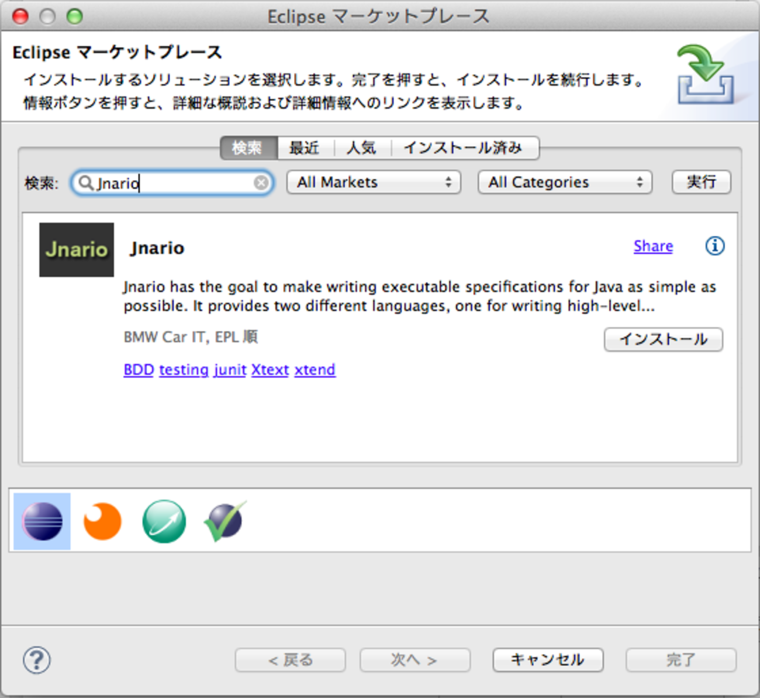This screenshot has height=698, width=760.
Task: Open the Xtext tag link
Action: (270, 370)
